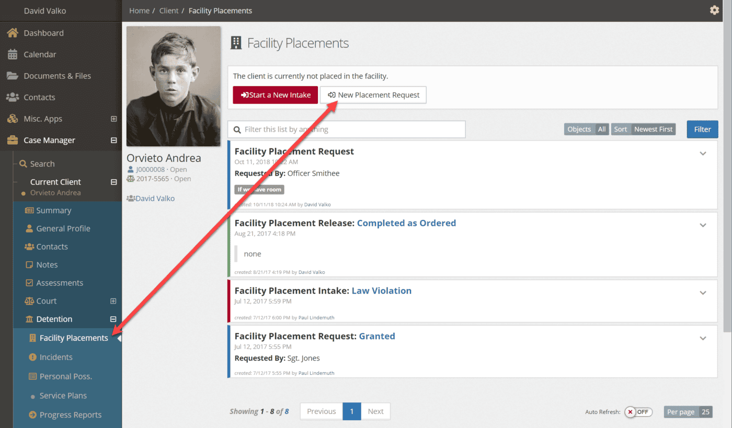This screenshot has height=428, width=732.
Task: Click the Calendar icon in sidebar
Action: (x=13, y=54)
